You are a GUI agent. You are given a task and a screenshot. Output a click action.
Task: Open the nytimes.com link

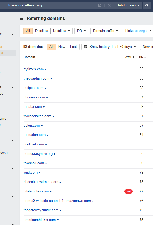click(33, 69)
